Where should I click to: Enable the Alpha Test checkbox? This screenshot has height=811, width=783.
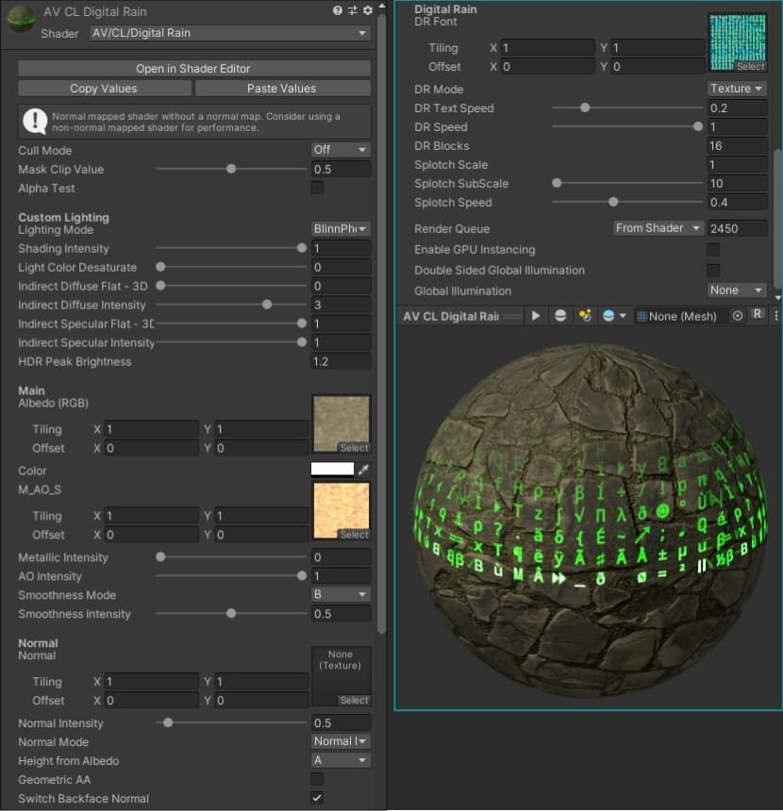click(x=317, y=189)
